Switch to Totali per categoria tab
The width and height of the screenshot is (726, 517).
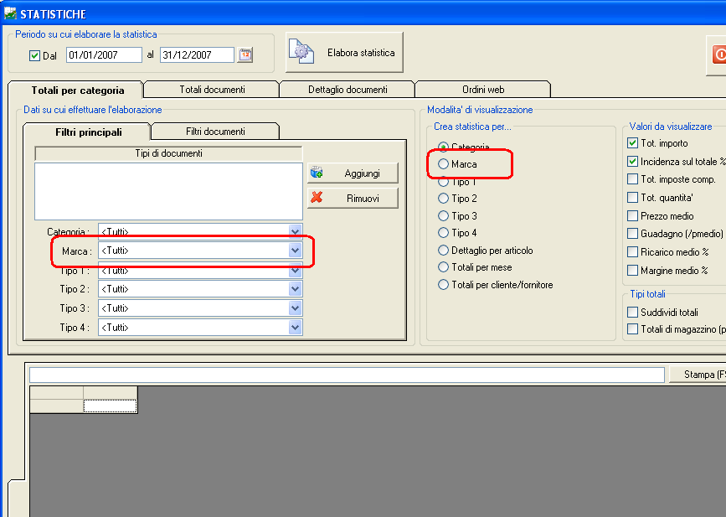(x=77, y=90)
